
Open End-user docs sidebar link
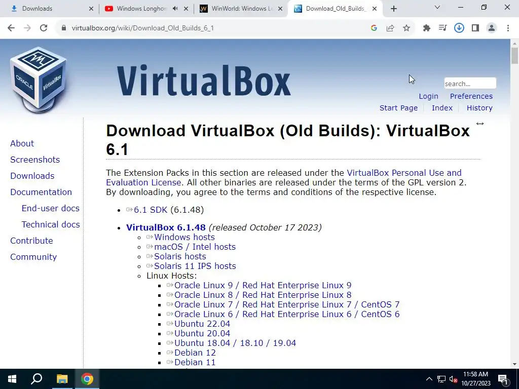(50, 208)
